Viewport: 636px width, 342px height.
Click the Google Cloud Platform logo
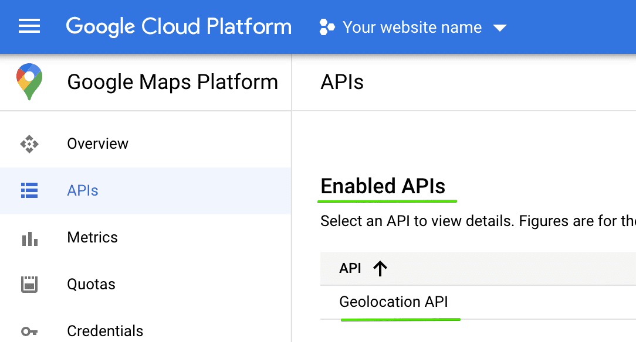pyautogui.click(x=178, y=27)
